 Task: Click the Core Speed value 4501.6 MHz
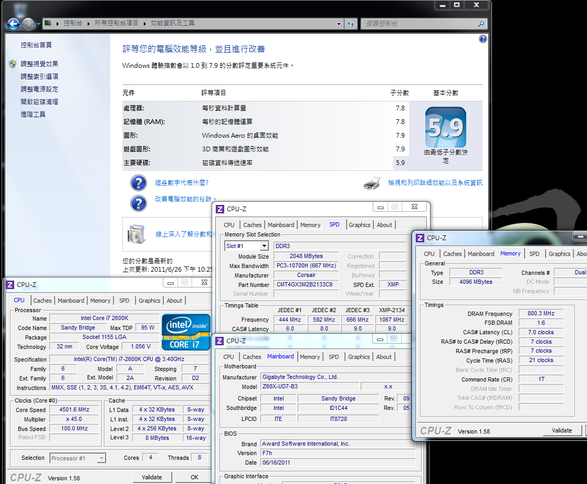[75, 410]
